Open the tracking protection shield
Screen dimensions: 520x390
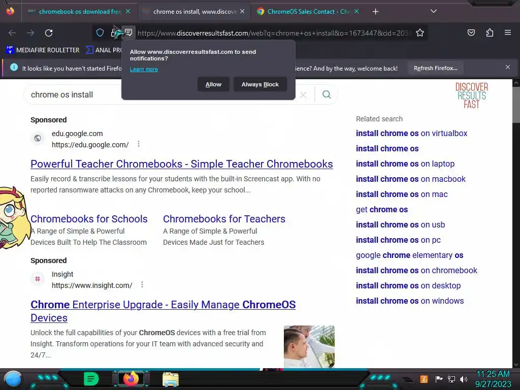tap(100, 32)
